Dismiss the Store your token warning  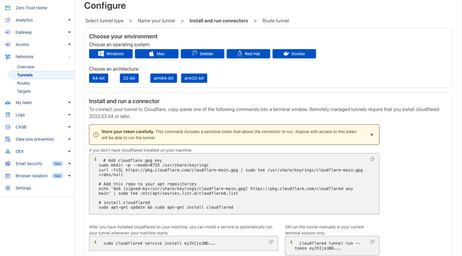372,135
